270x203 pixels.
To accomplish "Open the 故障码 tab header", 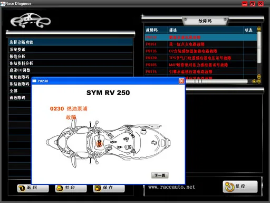I will (x=205, y=21).
